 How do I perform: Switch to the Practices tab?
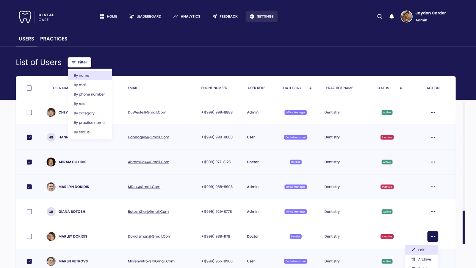pyautogui.click(x=54, y=39)
